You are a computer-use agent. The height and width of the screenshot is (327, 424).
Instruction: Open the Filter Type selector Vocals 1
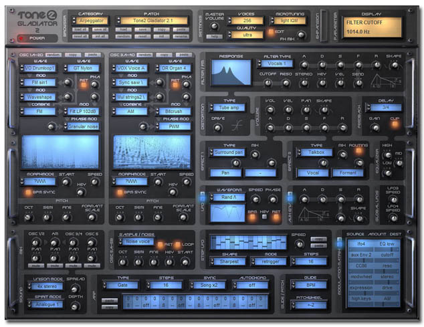pyautogui.click(x=276, y=64)
